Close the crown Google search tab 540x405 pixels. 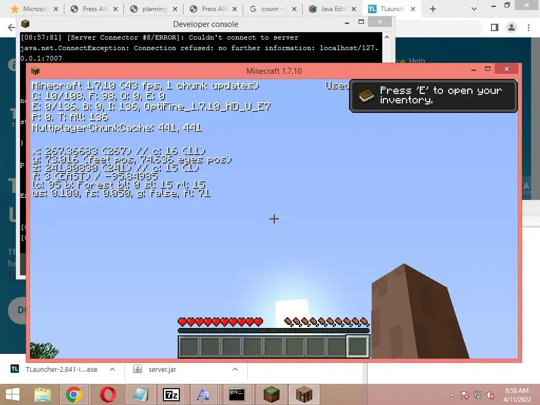coord(294,9)
